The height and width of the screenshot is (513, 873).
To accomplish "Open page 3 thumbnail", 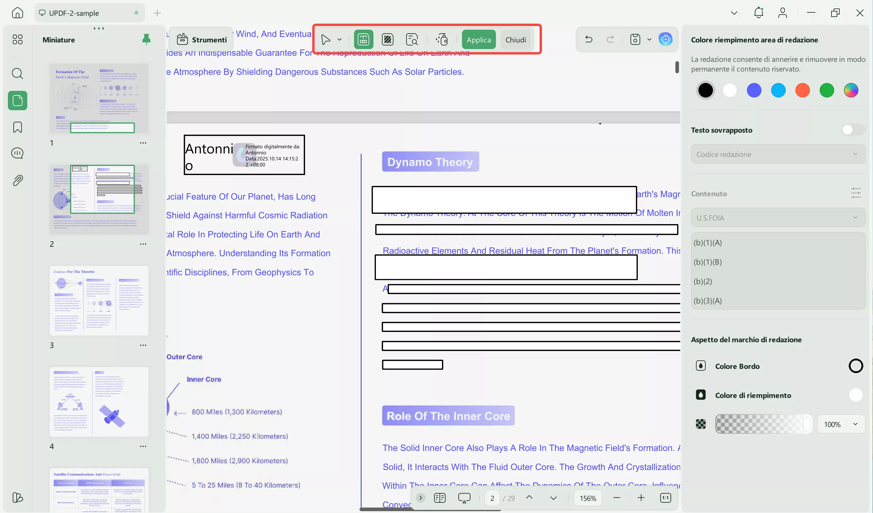I will click(x=99, y=300).
